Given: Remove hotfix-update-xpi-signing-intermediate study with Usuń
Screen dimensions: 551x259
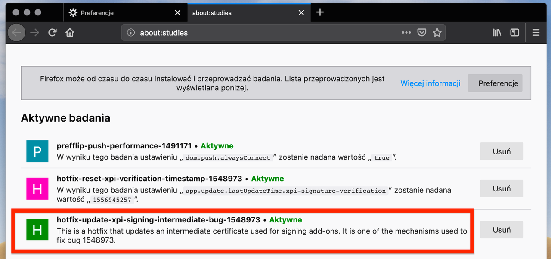Looking at the screenshot, I should pos(501,230).
